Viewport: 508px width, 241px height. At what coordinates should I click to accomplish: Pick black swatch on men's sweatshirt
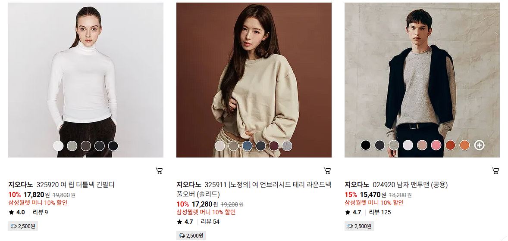[366, 145]
